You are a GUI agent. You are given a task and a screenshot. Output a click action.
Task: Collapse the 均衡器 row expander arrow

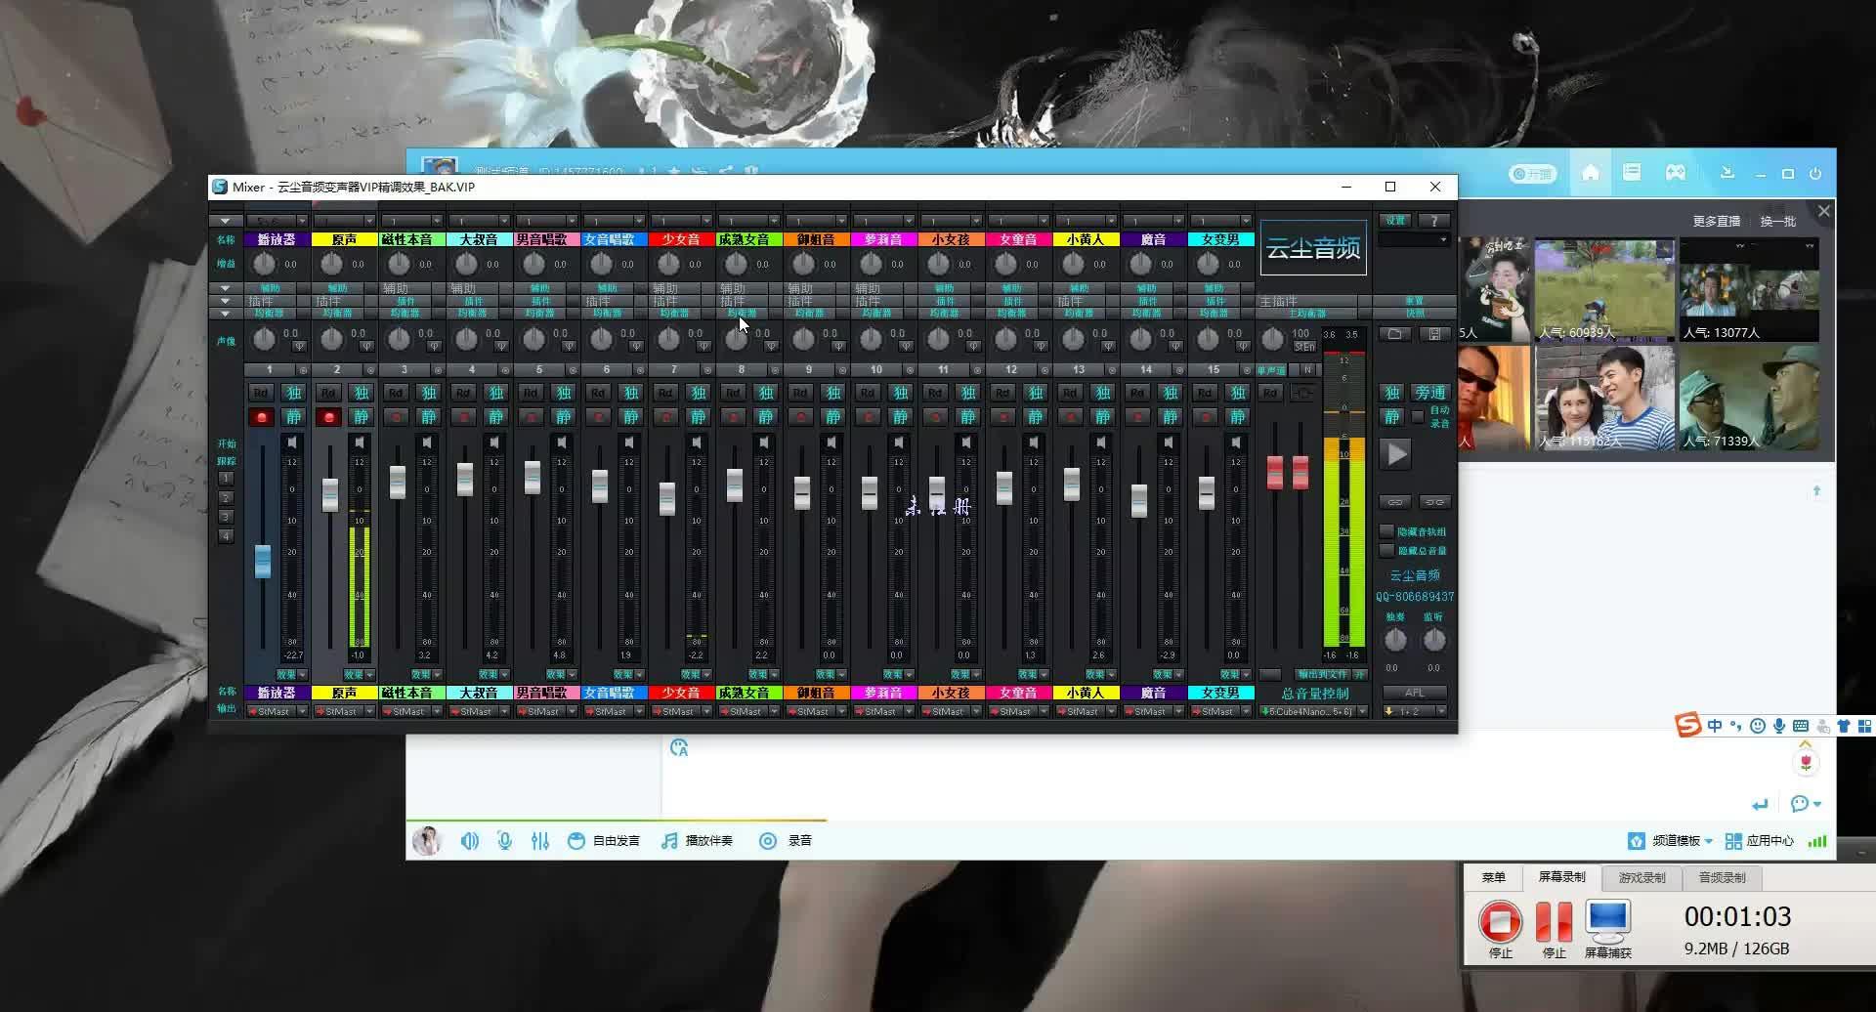tap(226, 314)
